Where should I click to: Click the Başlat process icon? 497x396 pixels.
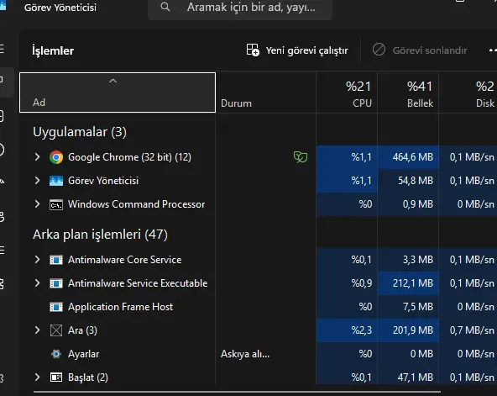point(56,378)
